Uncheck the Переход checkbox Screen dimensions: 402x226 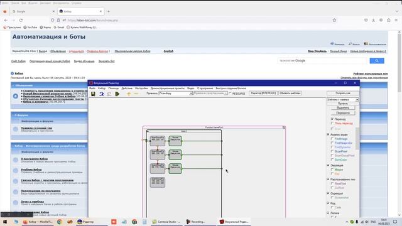point(332,119)
